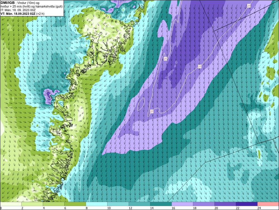
Task: Click the pink above-24 m/s legend swatch
Action: [x=268, y=204]
